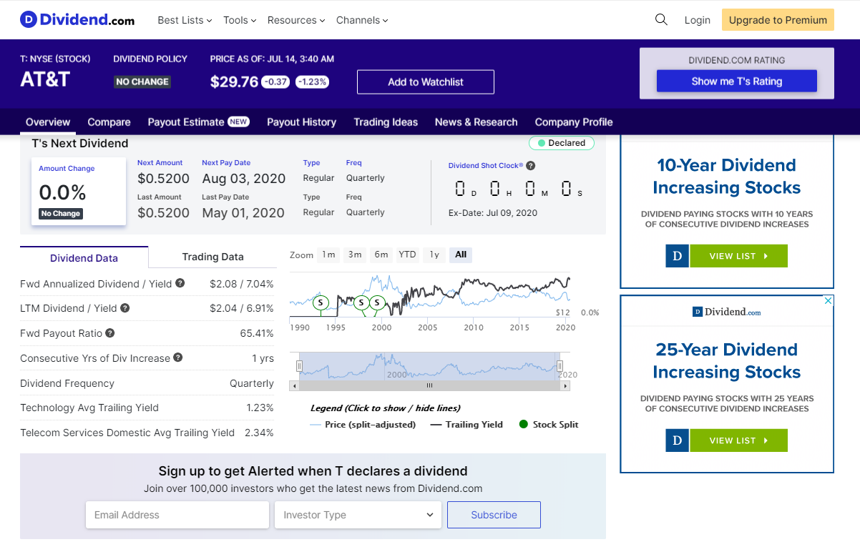This screenshot has height=547, width=860.
Task: Click the Login link
Action: coord(697,20)
